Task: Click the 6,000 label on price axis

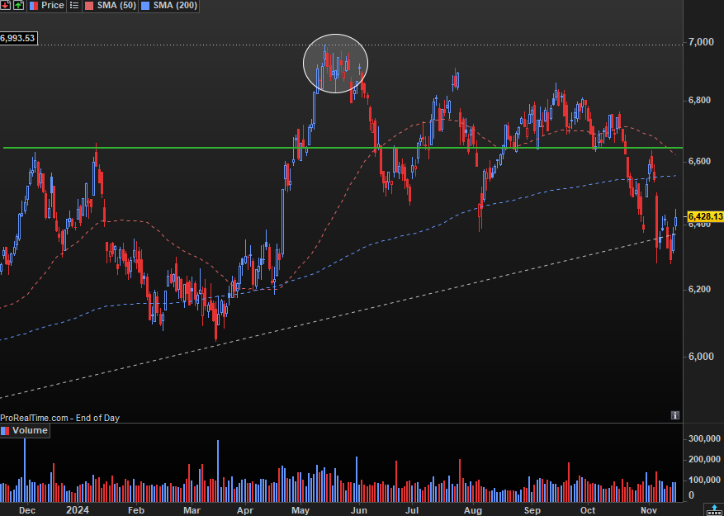Action: point(701,356)
